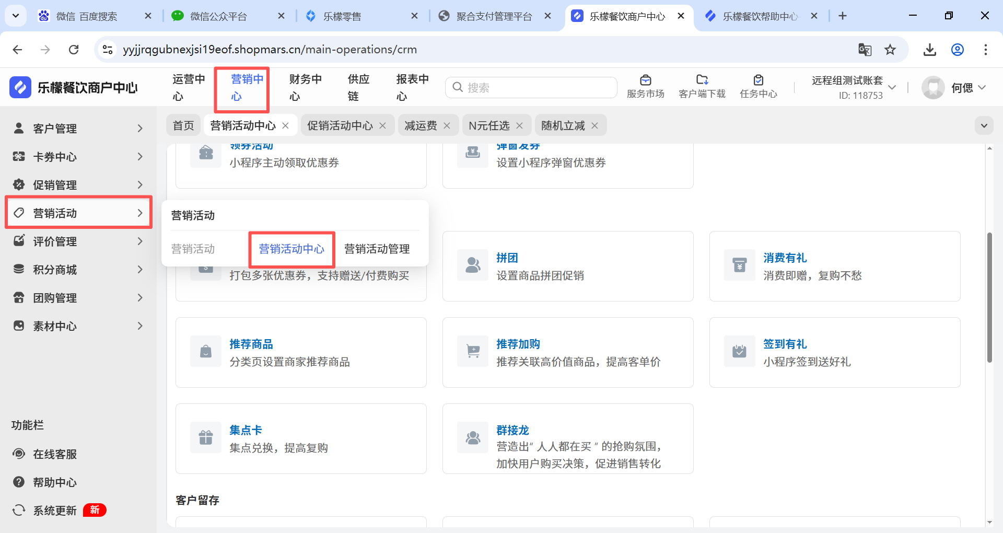Viewport: 1003px width, 533px height.
Task: Expand 评价管理 sidebar chevron
Action: [140, 241]
